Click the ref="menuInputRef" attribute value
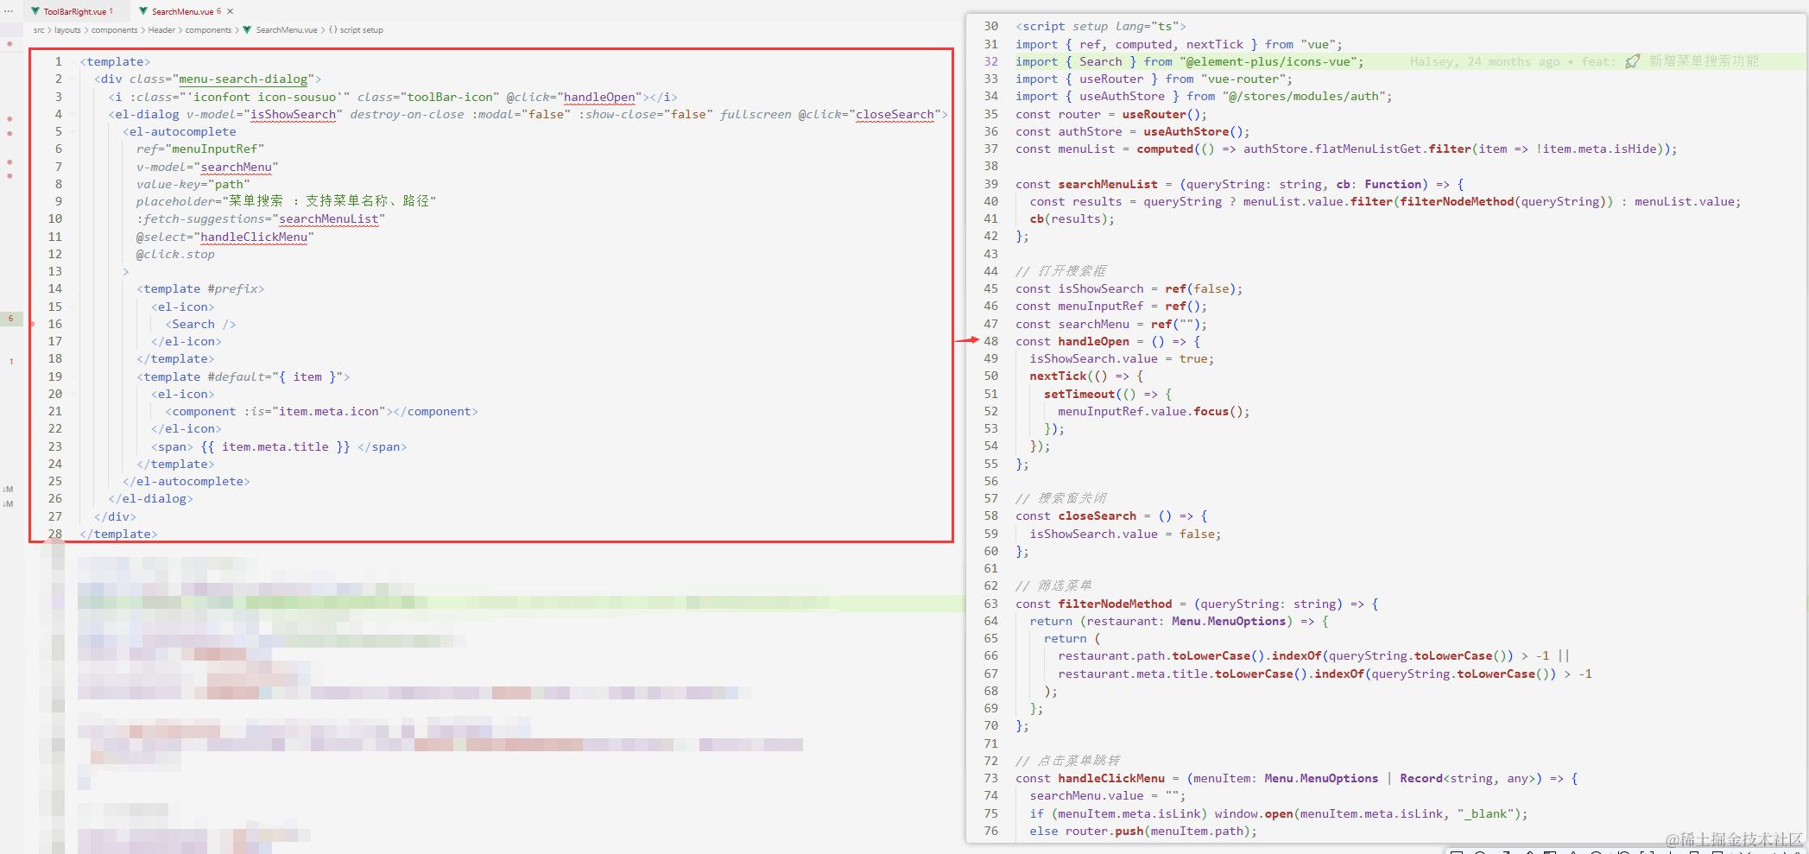The image size is (1809, 854). [x=218, y=149]
